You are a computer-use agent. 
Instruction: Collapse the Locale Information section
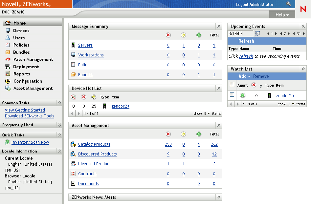(x=59, y=151)
